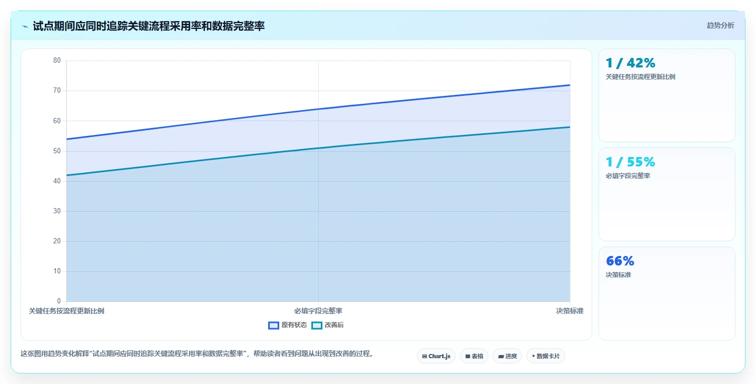The image size is (756, 384).
Task: Click the Chart.js tag icon
Action: [425, 357]
